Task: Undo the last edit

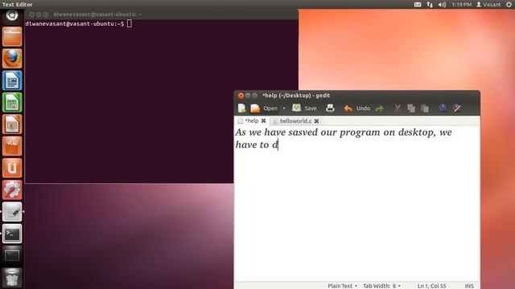Action: point(356,108)
